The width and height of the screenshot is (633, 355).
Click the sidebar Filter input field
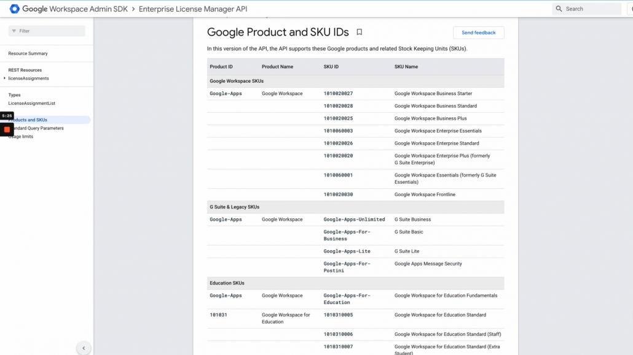[47, 31]
